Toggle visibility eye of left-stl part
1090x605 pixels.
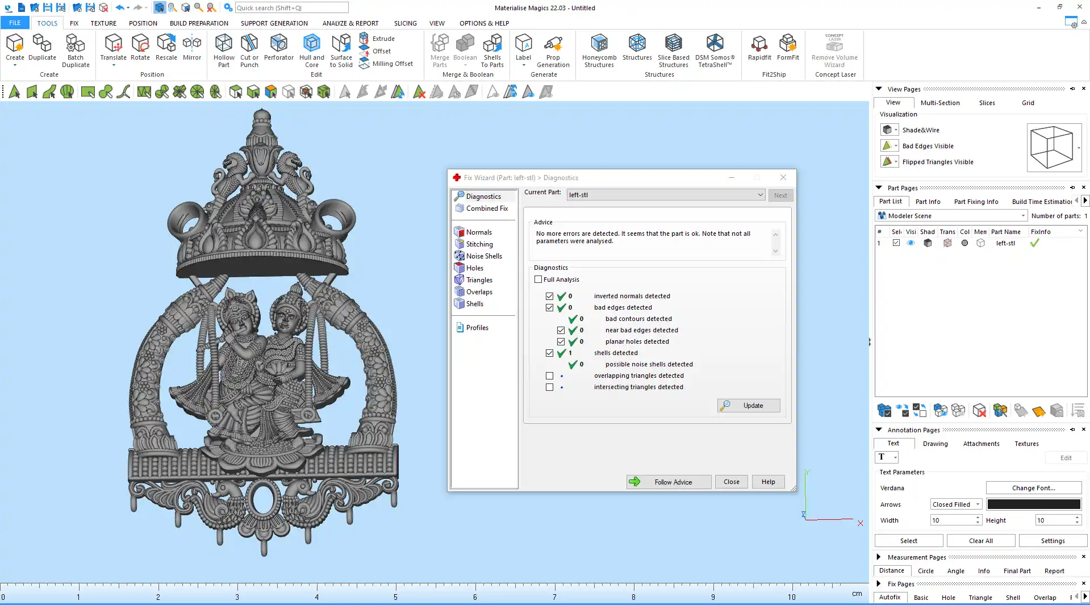tap(911, 243)
